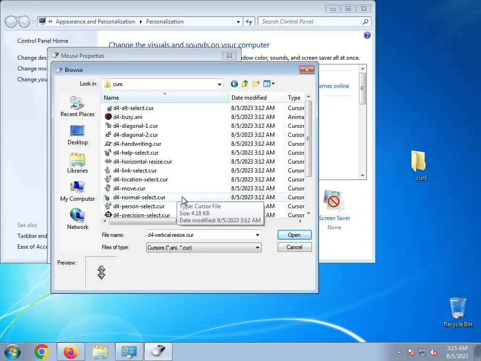Launch Firefox from taskbar

click(71, 352)
